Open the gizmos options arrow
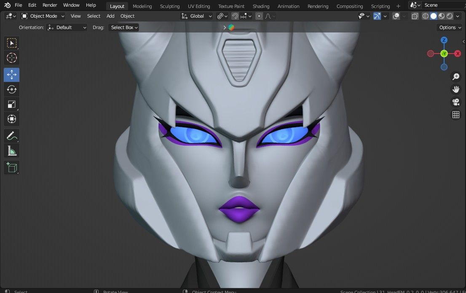Screen dimensions: 466x293 point(385,16)
